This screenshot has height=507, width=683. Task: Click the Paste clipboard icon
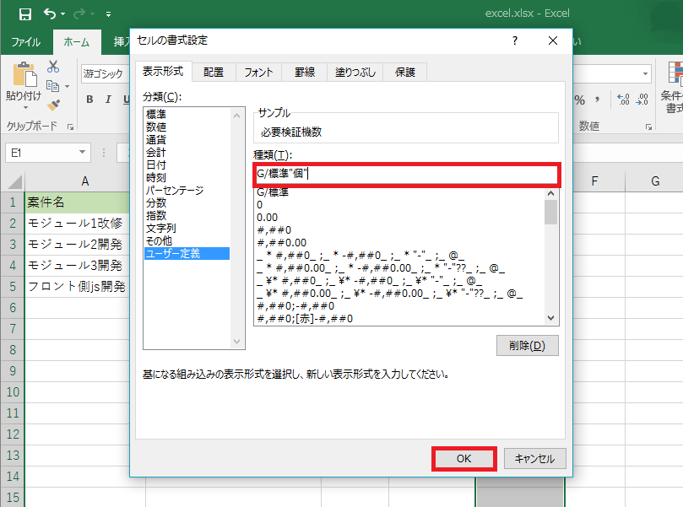[x=24, y=74]
